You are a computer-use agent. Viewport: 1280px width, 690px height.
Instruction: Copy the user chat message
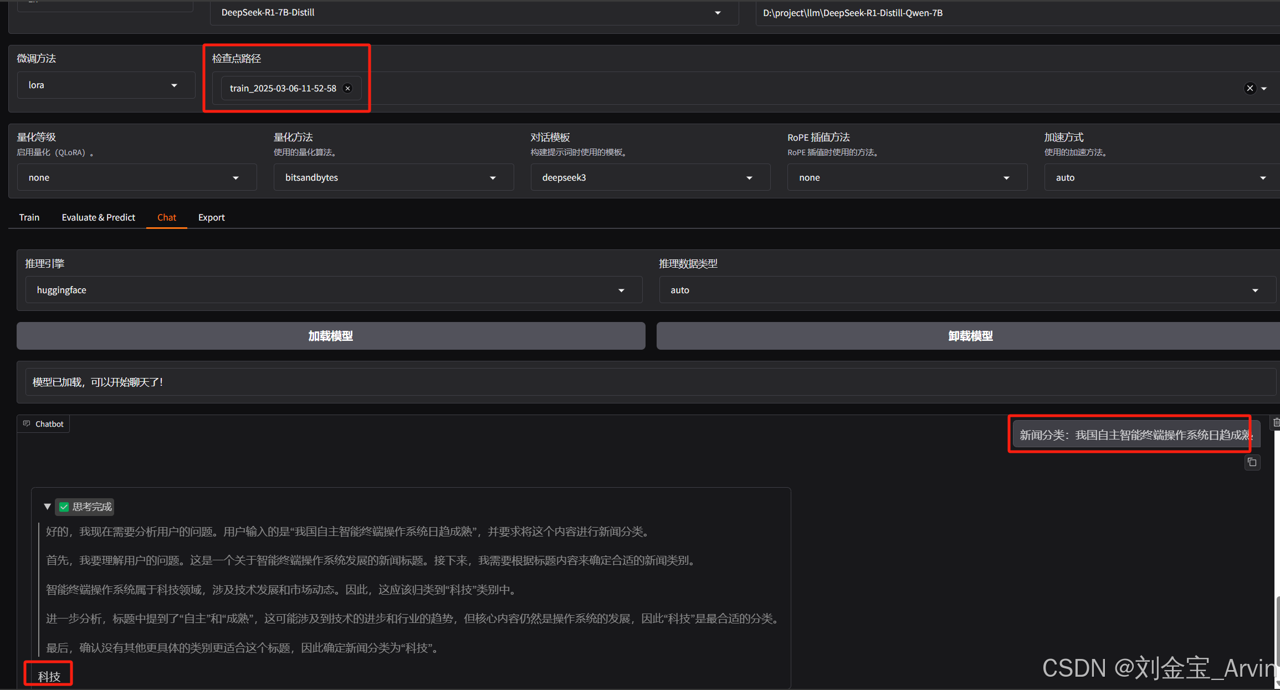pyautogui.click(x=1252, y=462)
